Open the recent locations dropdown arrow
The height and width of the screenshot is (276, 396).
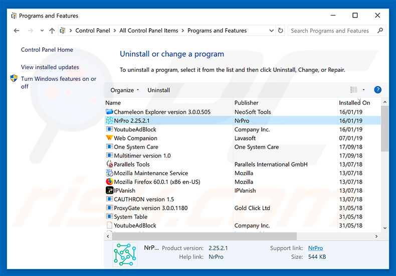(42, 31)
